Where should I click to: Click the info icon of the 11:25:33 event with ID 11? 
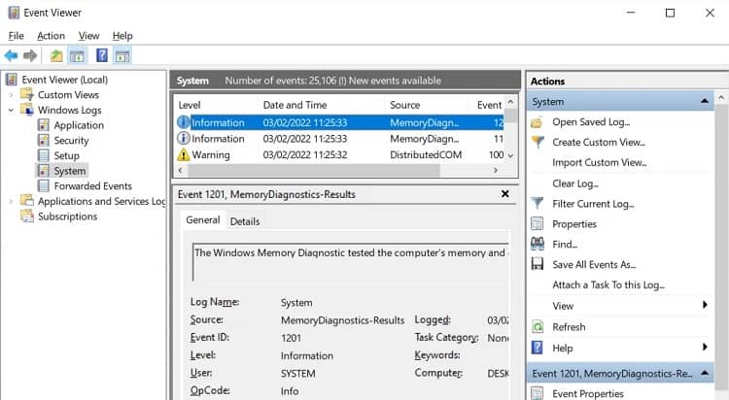(x=184, y=139)
